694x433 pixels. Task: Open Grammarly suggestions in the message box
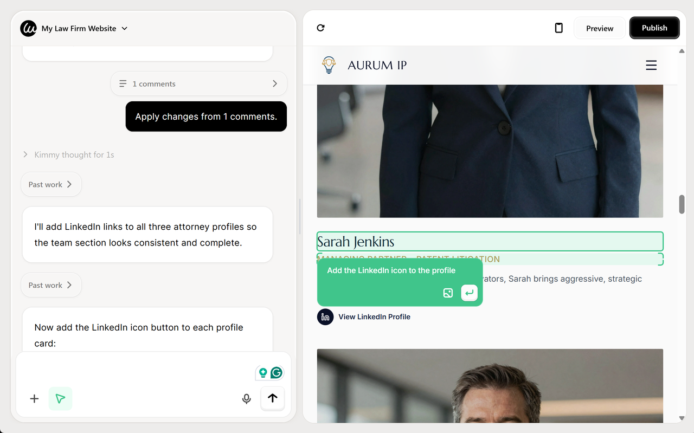click(277, 372)
